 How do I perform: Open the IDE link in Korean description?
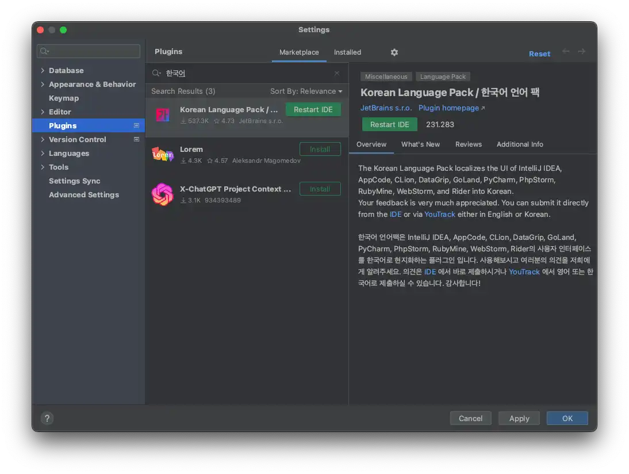coord(430,272)
